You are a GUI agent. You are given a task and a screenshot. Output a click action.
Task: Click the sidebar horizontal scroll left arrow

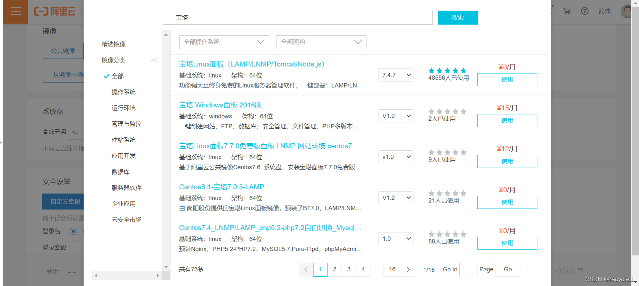pos(96,275)
